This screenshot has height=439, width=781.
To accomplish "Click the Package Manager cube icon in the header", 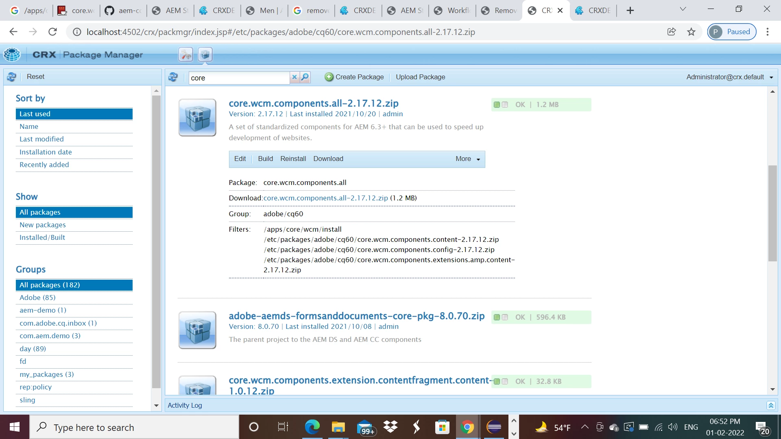I will tap(205, 54).
